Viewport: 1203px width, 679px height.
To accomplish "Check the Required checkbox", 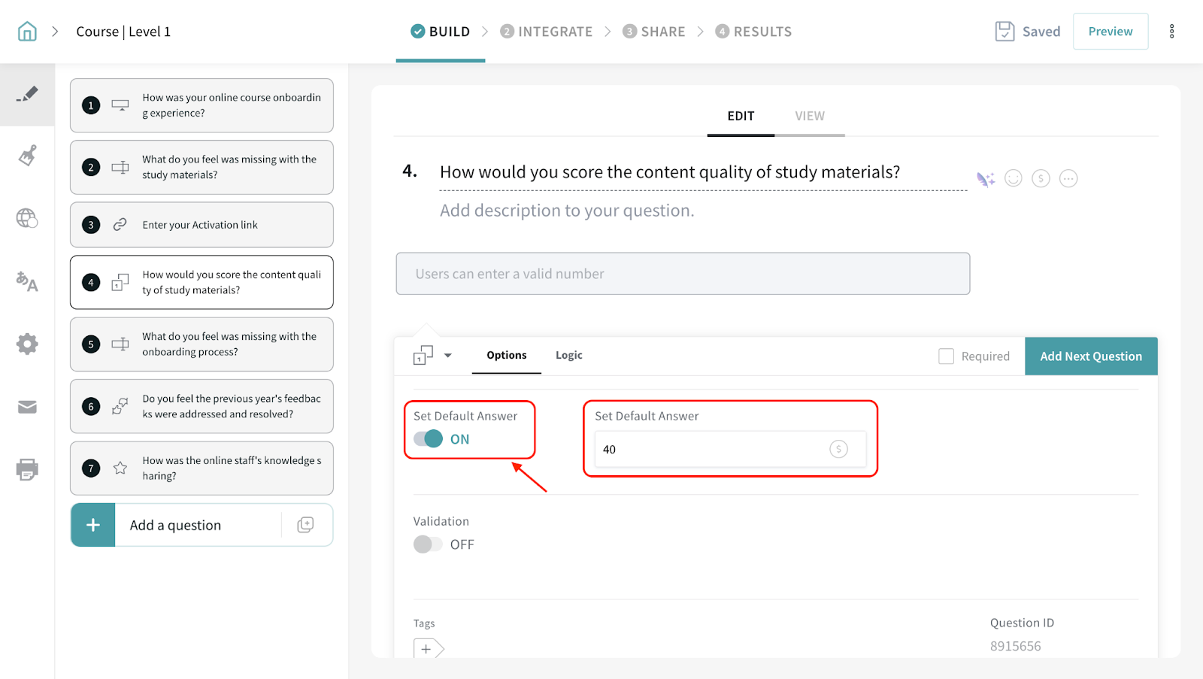I will [x=946, y=356].
